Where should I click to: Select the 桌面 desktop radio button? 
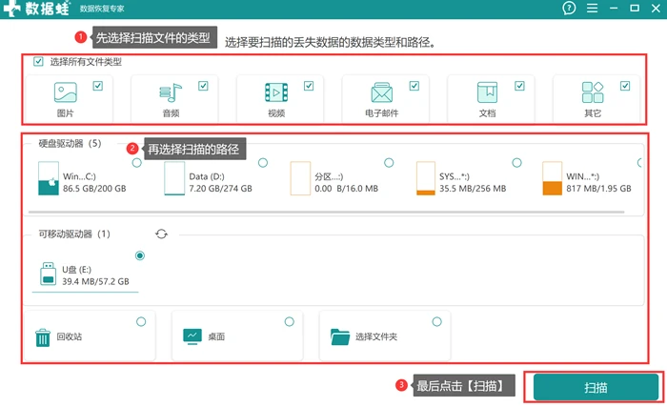coord(290,322)
